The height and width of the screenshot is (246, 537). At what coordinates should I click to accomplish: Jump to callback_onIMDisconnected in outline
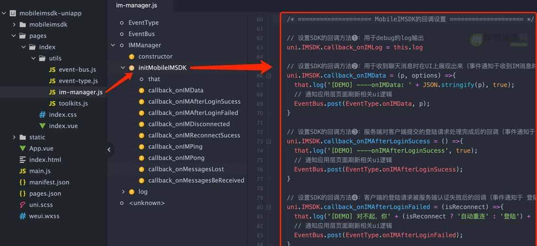click(189, 124)
